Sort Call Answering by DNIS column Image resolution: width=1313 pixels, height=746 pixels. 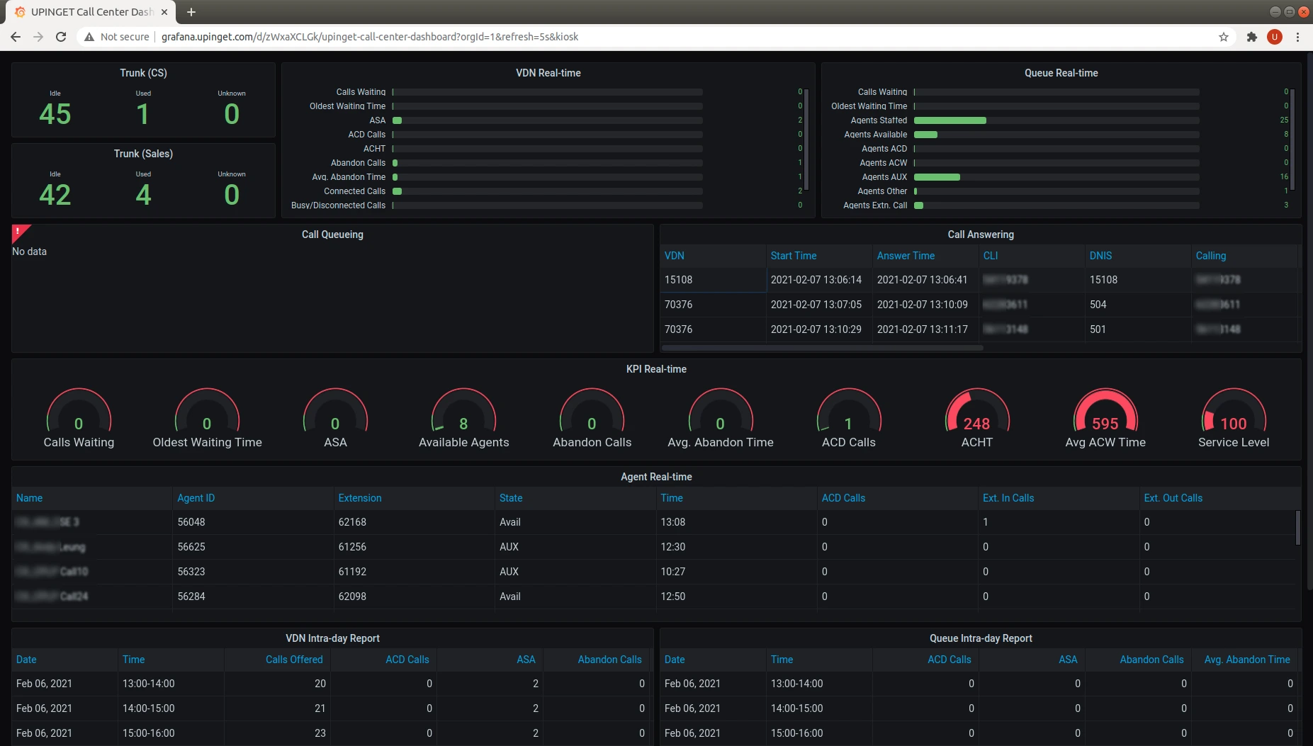point(1100,256)
